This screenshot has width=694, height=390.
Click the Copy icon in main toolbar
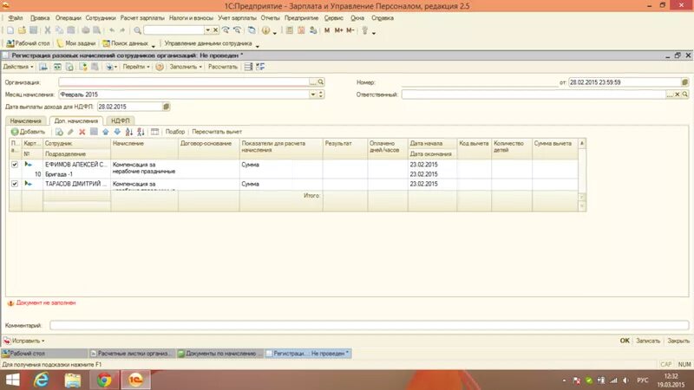59,30
